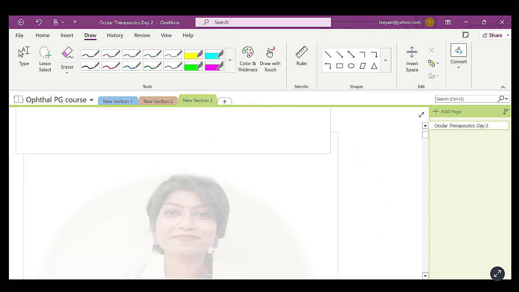Image resolution: width=519 pixels, height=292 pixels.
Task: Toggle the Ruler stencil
Action: pyautogui.click(x=301, y=56)
